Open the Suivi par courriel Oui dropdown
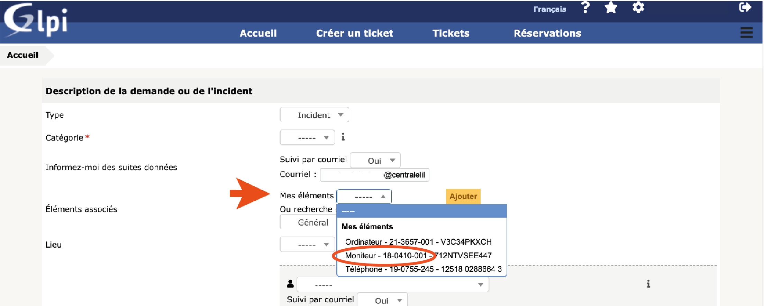 (x=375, y=161)
